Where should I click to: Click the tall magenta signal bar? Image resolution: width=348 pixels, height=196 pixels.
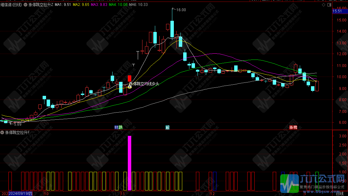coord(129,163)
